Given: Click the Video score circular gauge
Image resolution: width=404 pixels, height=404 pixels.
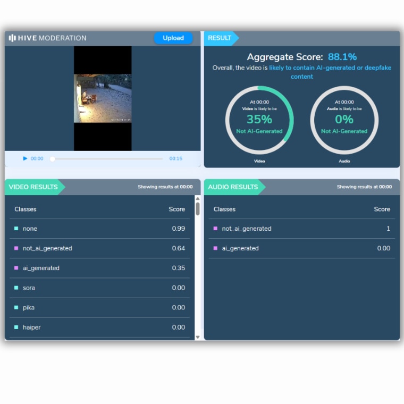Looking at the screenshot, I should pyautogui.click(x=259, y=120).
